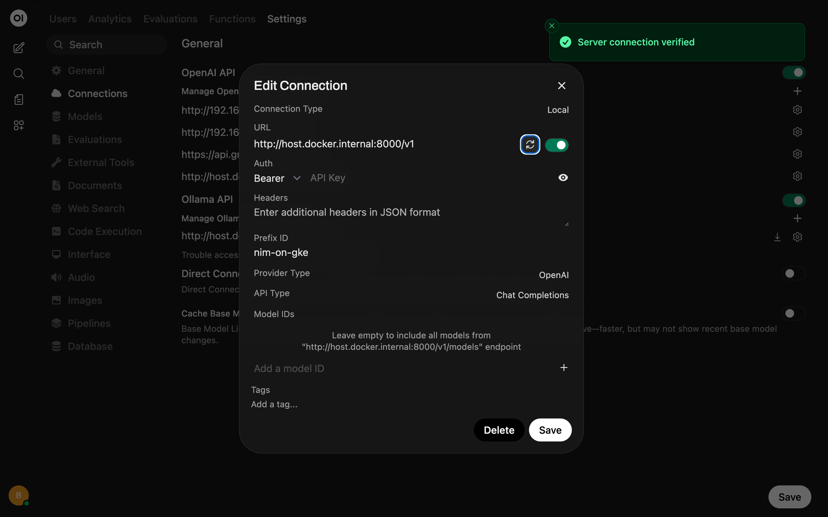Toggle the OpenAI API switch off

tap(794, 72)
